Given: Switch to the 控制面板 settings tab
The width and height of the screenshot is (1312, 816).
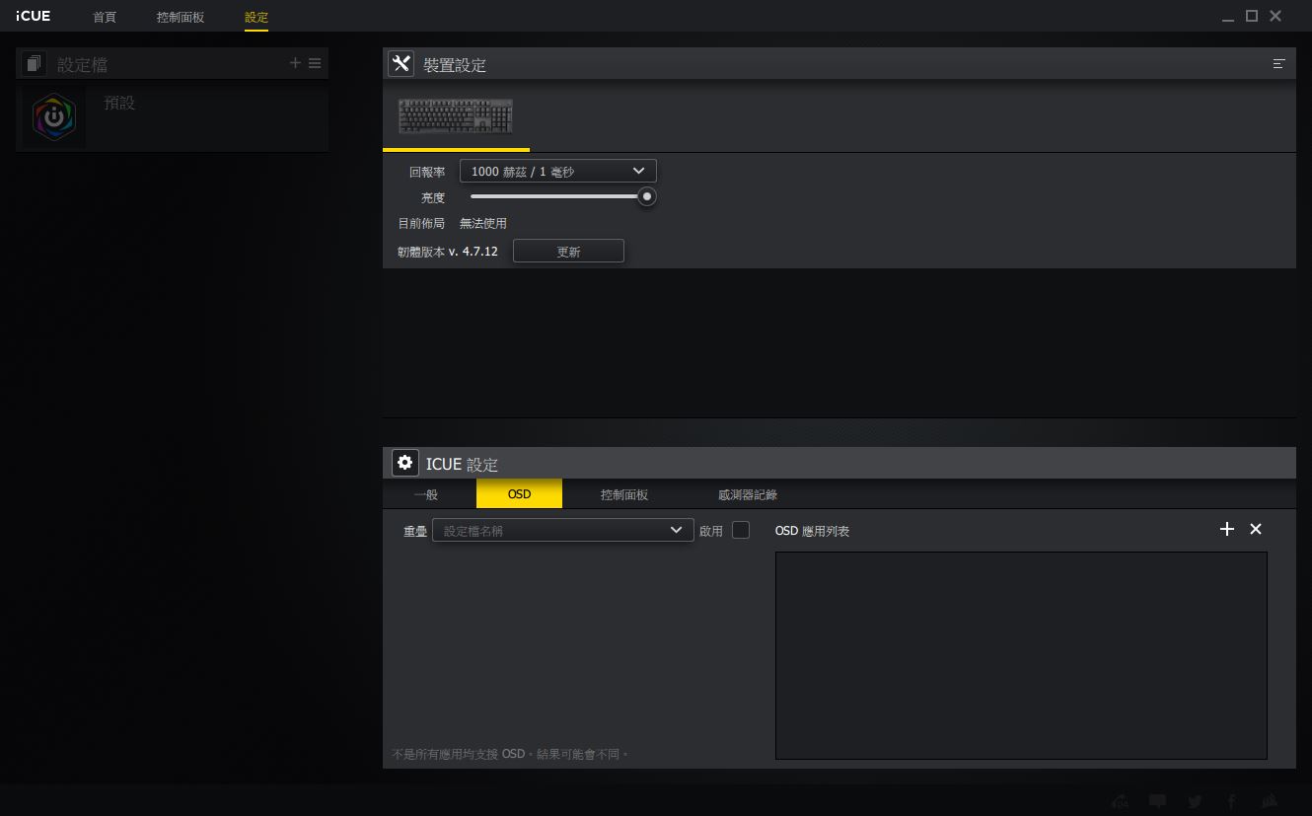Looking at the screenshot, I should coord(624,494).
